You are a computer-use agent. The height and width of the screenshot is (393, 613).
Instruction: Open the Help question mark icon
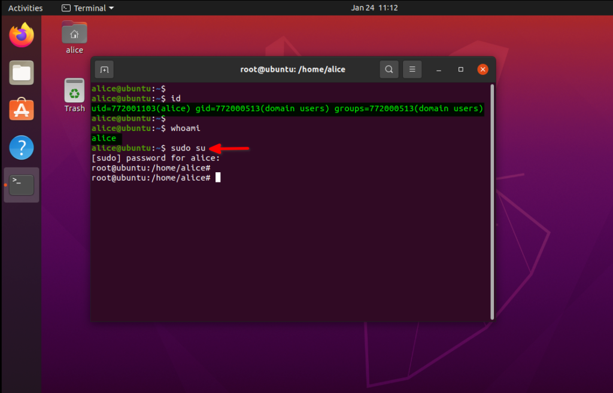click(22, 147)
